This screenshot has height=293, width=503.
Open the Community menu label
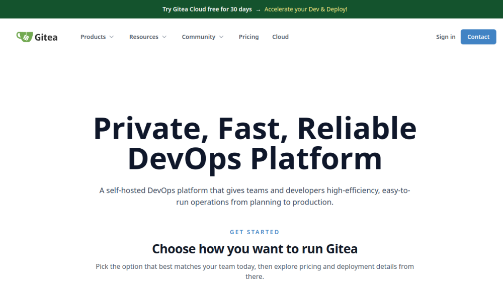(x=199, y=37)
